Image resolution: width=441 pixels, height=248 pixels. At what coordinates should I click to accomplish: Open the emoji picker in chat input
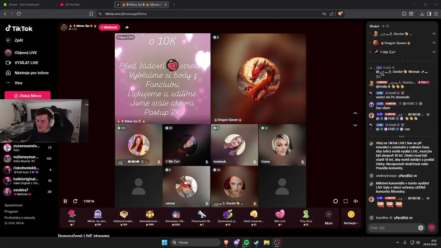[x=421, y=228]
